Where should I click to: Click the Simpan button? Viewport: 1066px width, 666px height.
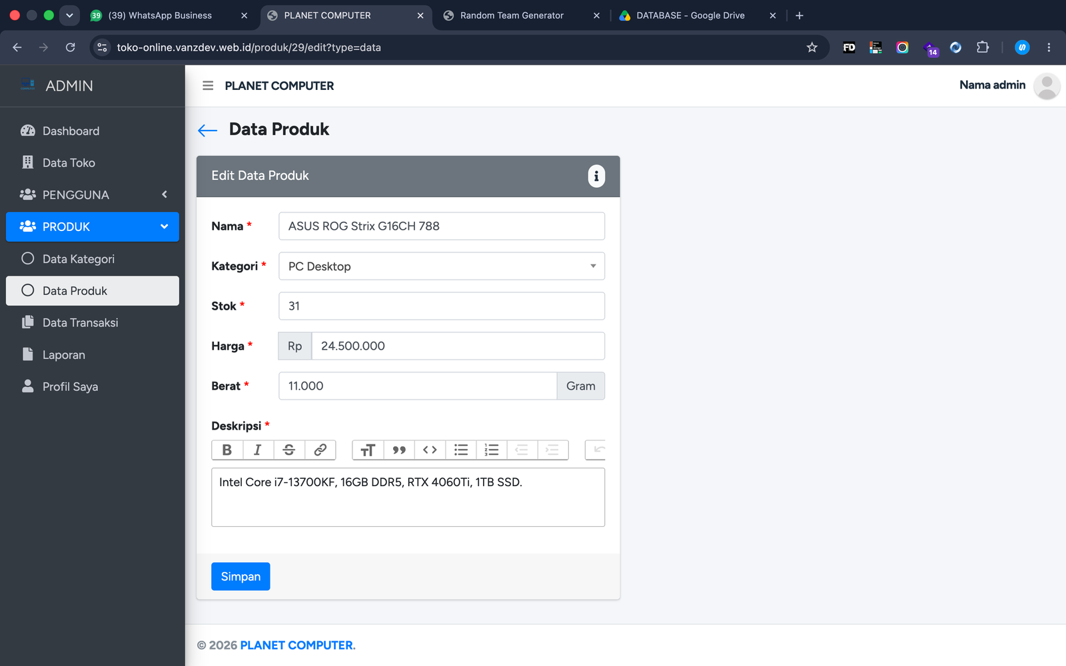pyautogui.click(x=241, y=577)
